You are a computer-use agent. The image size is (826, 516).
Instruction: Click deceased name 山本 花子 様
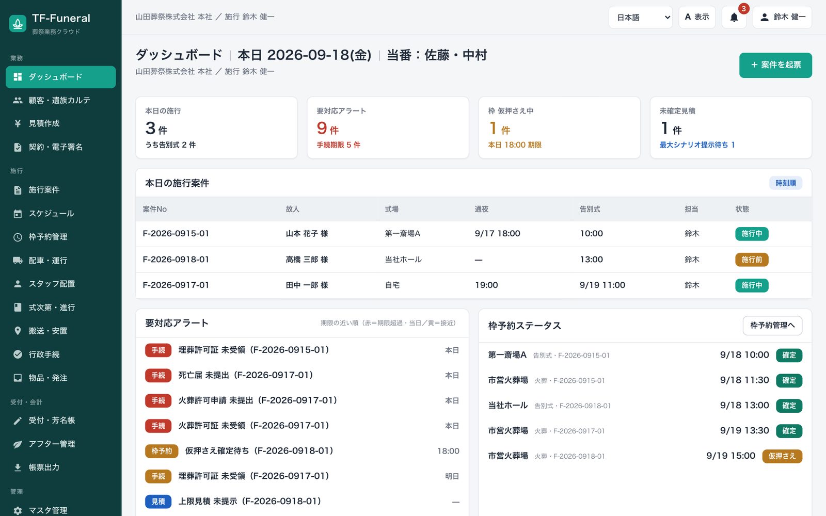[x=307, y=234]
